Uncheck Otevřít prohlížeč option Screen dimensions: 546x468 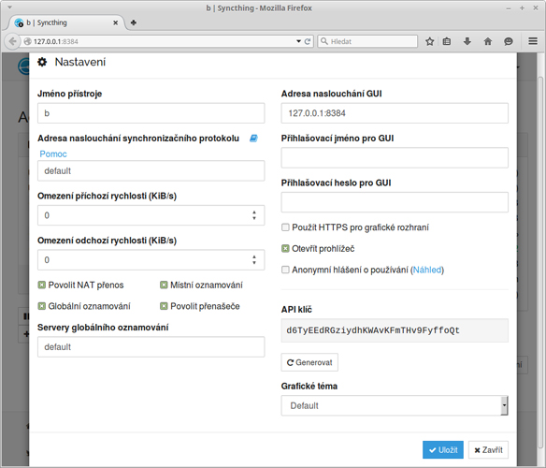pyautogui.click(x=285, y=249)
